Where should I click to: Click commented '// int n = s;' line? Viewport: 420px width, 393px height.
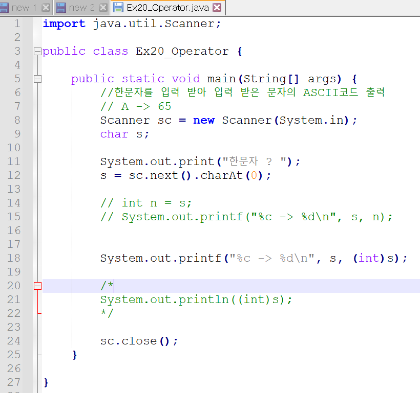point(146,203)
